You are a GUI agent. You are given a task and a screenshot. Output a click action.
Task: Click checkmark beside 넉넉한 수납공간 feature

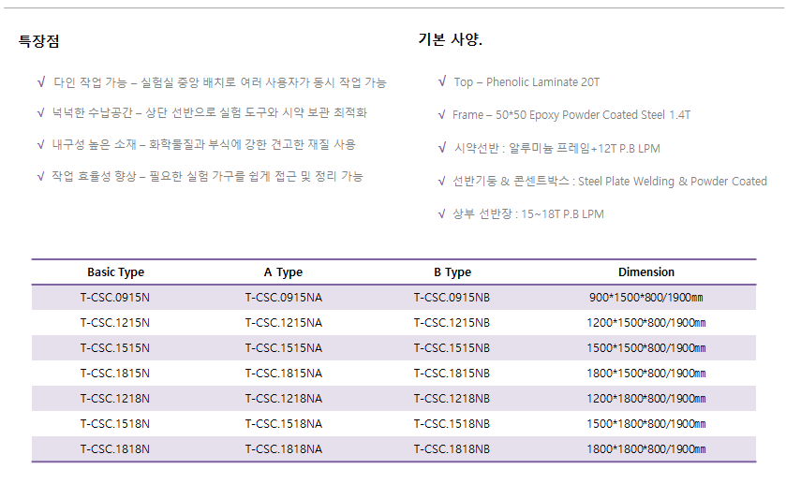[x=40, y=112]
